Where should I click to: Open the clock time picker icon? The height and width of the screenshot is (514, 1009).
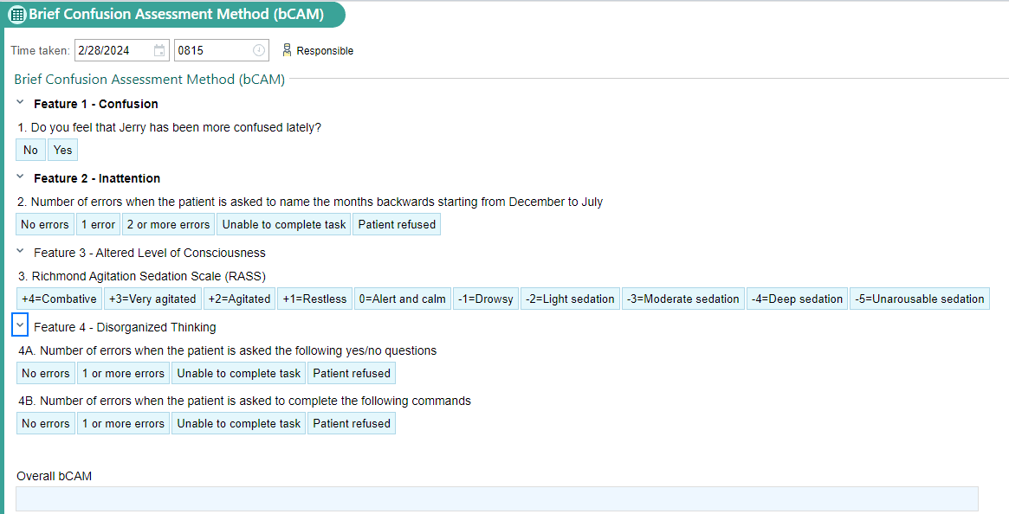click(259, 50)
